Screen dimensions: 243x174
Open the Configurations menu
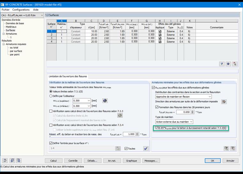pos(21,10)
